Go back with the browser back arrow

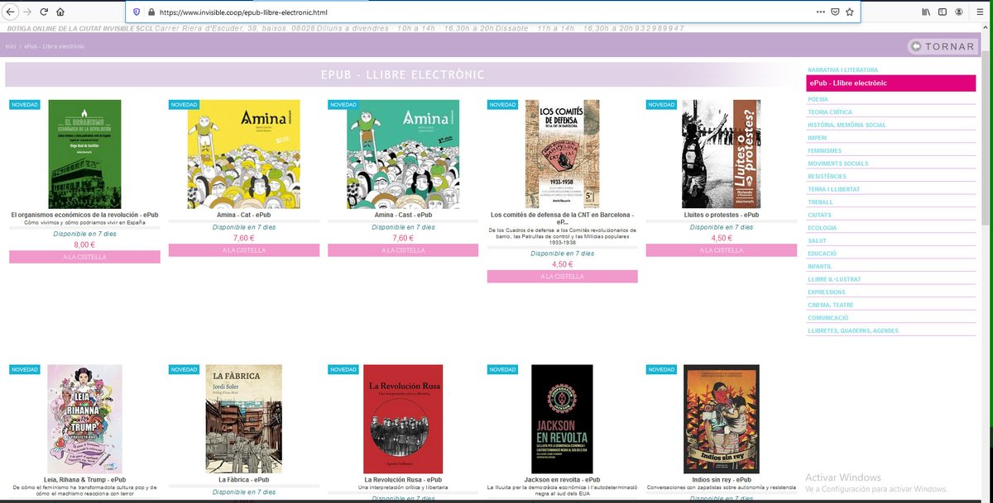tap(9, 12)
